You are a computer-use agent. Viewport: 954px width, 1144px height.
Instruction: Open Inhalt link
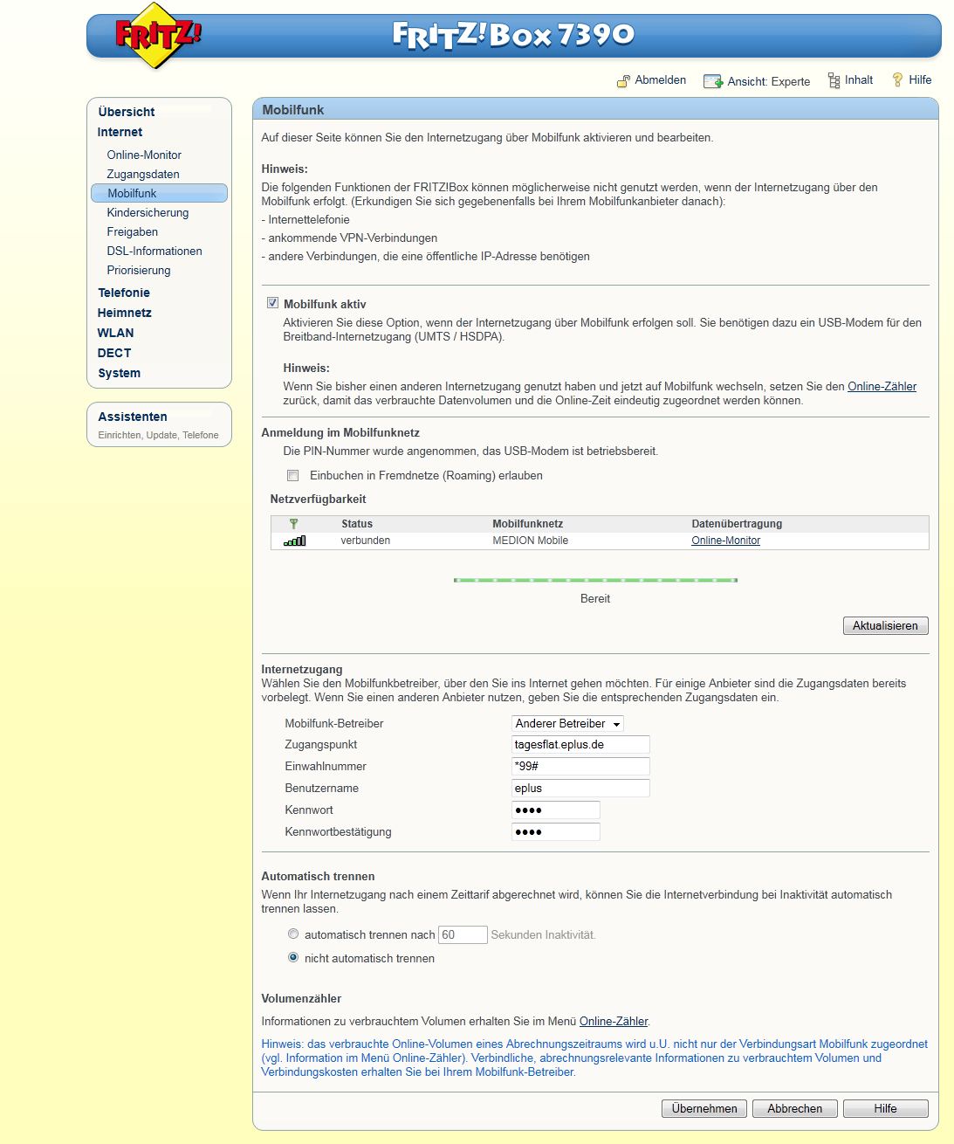(859, 79)
